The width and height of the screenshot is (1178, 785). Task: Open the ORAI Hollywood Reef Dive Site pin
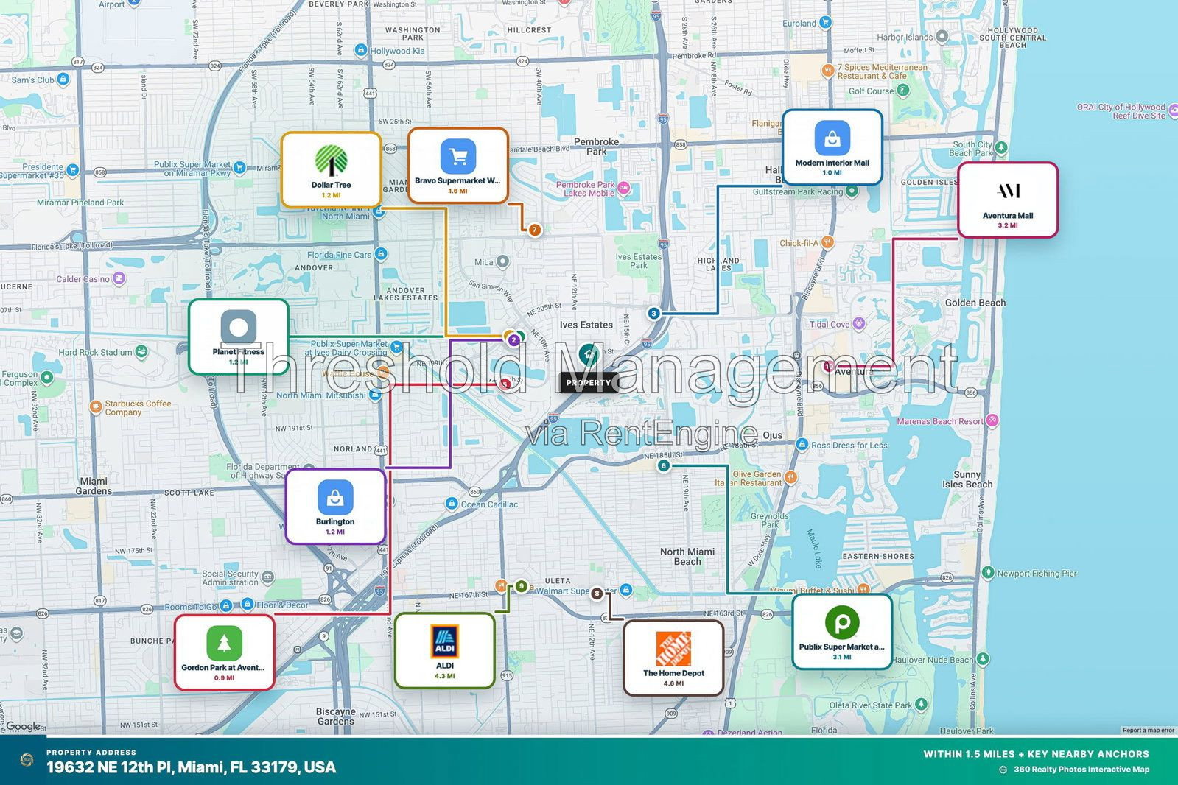click(1173, 111)
